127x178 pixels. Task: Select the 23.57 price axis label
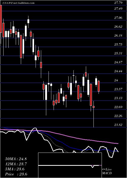pos(118,89)
